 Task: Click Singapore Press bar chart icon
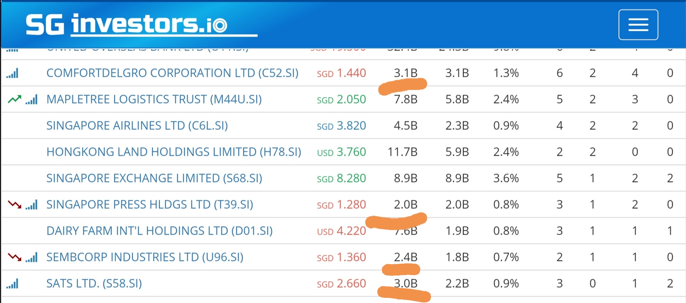tap(31, 205)
